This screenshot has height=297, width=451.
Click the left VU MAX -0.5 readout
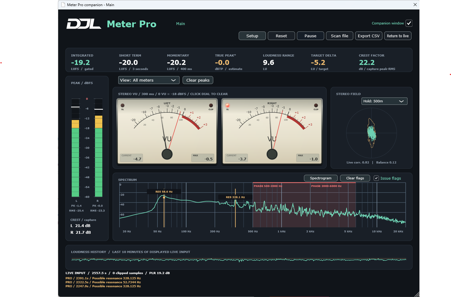[203, 158]
